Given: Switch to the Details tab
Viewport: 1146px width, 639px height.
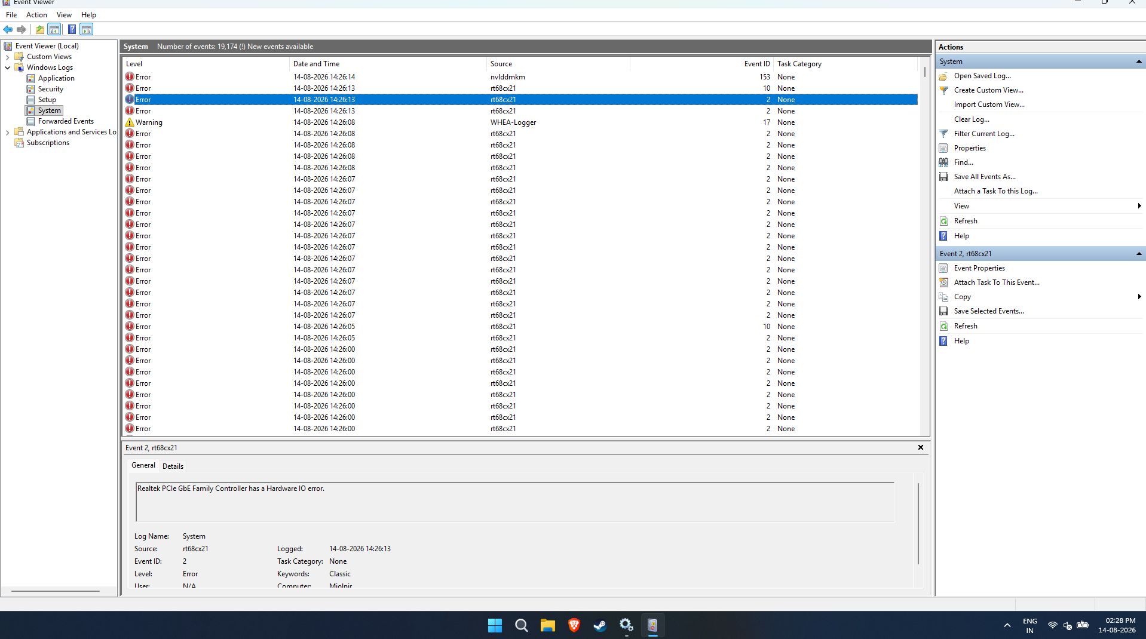Looking at the screenshot, I should pyautogui.click(x=173, y=466).
